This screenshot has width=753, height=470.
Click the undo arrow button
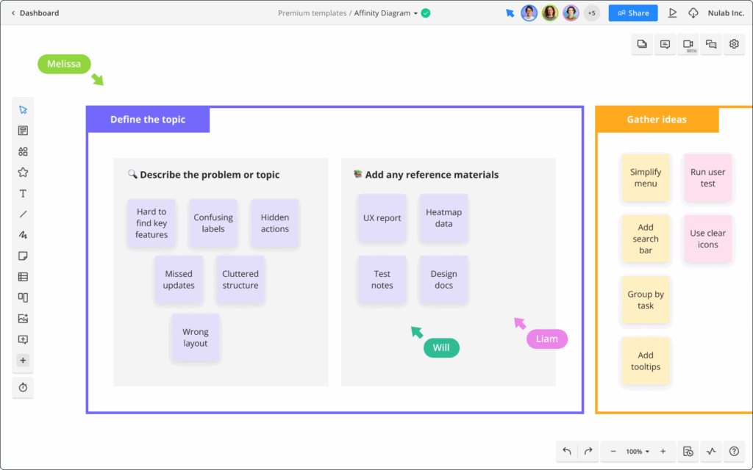click(x=566, y=451)
